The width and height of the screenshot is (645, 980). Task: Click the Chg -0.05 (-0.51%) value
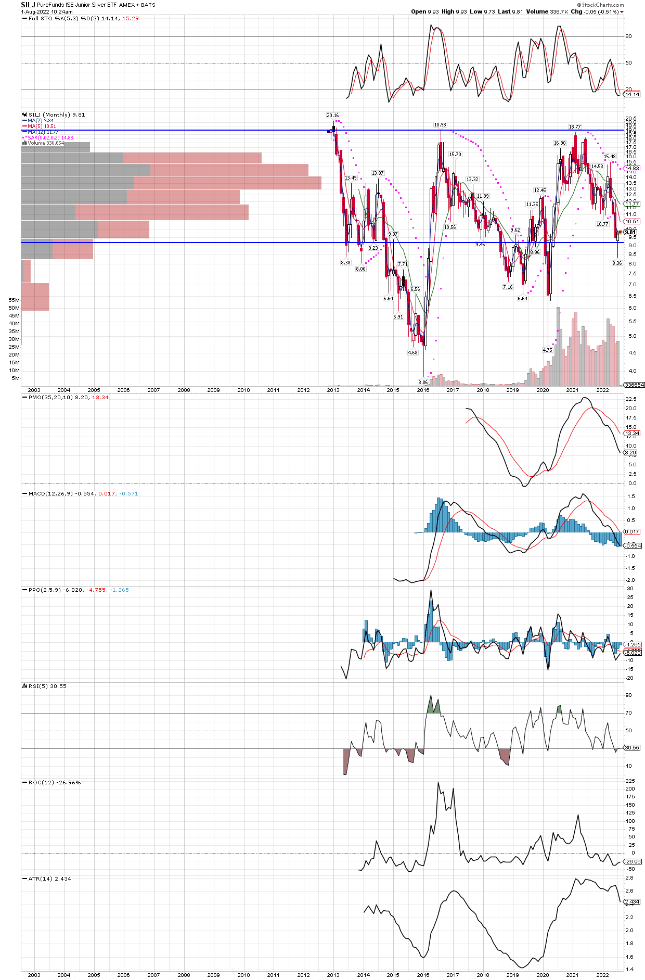(595, 11)
